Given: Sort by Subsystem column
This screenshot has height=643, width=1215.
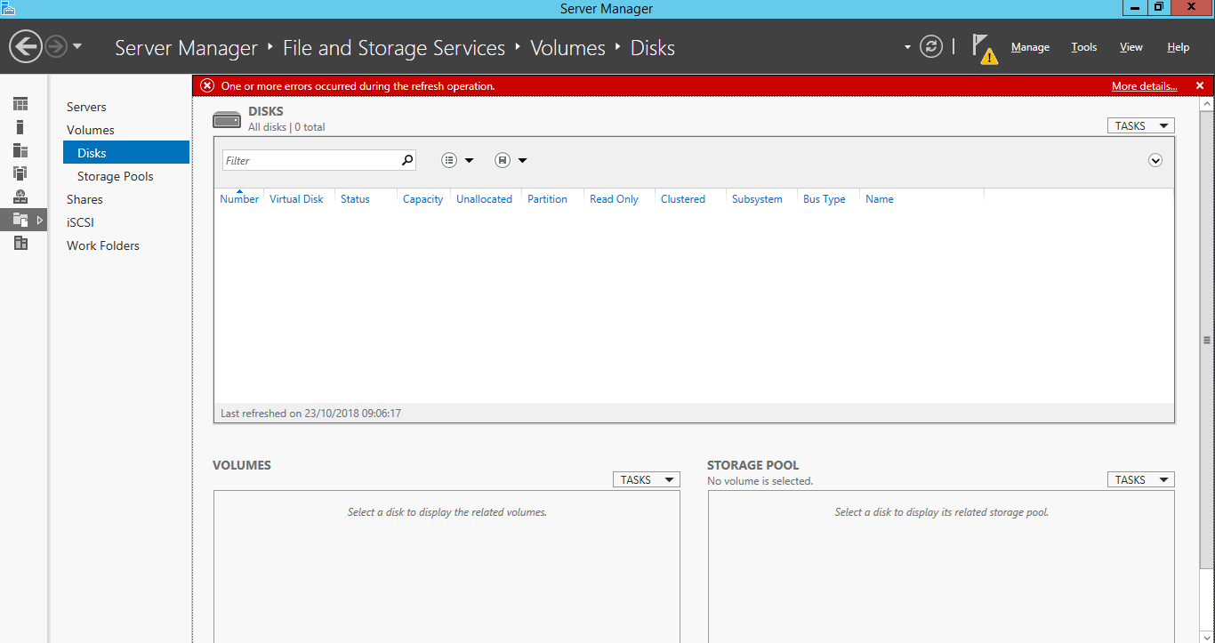Looking at the screenshot, I should pyautogui.click(x=757, y=199).
